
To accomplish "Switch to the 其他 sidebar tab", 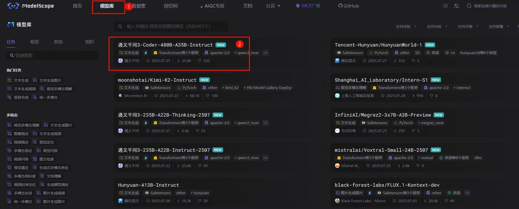I will click(x=58, y=42).
